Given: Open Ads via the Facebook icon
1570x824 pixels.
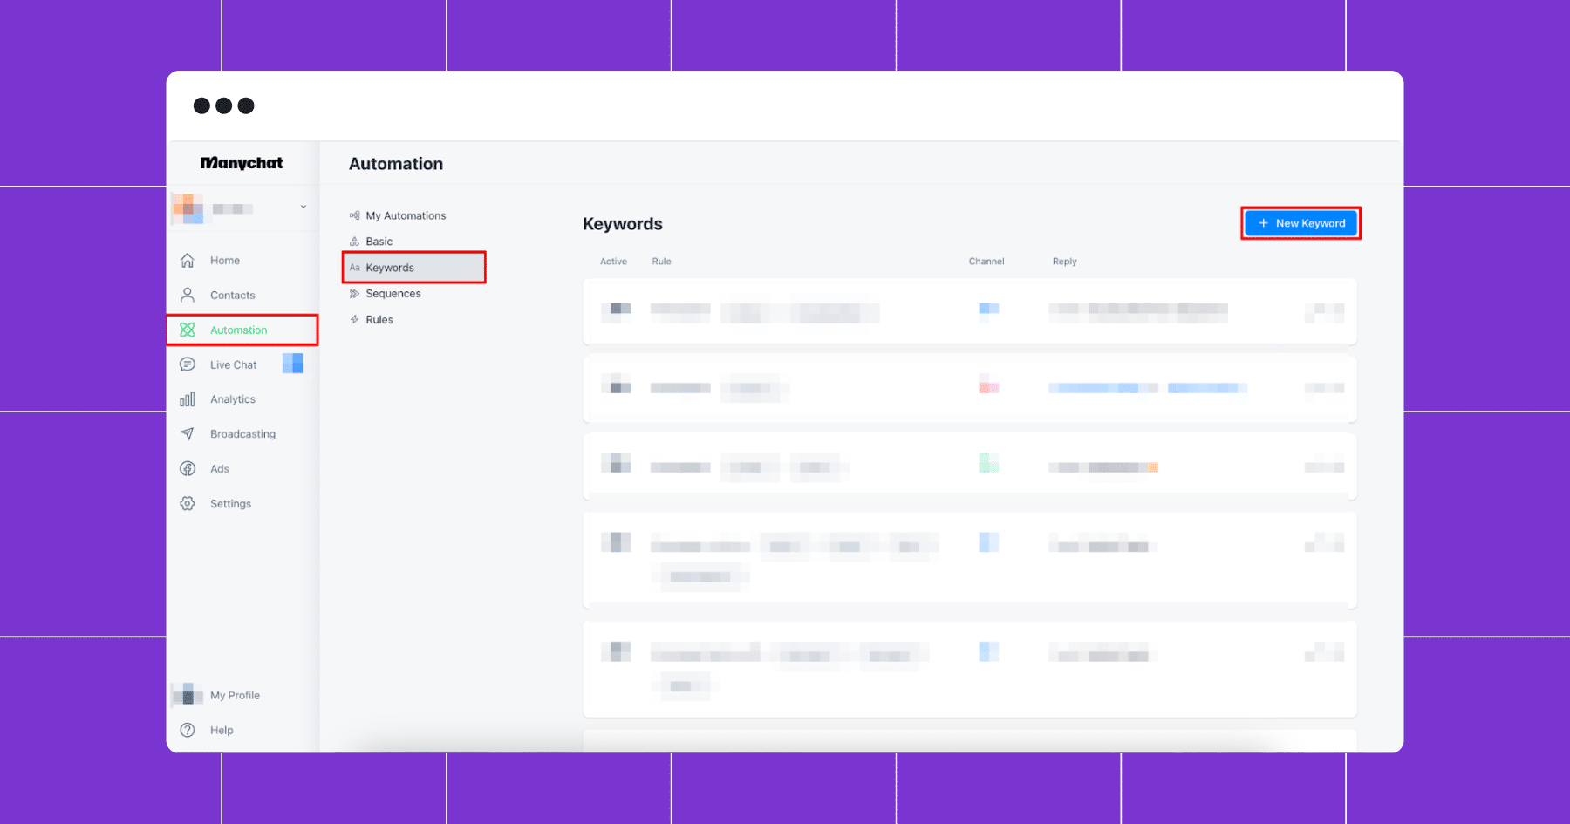Looking at the screenshot, I should coord(187,469).
